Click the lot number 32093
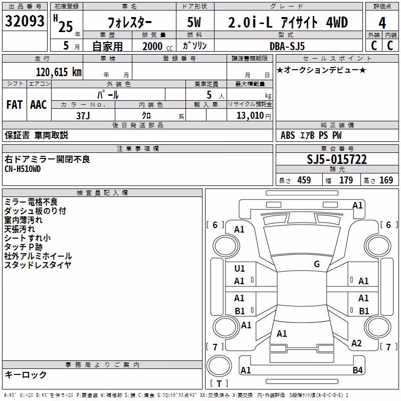 (x=25, y=21)
